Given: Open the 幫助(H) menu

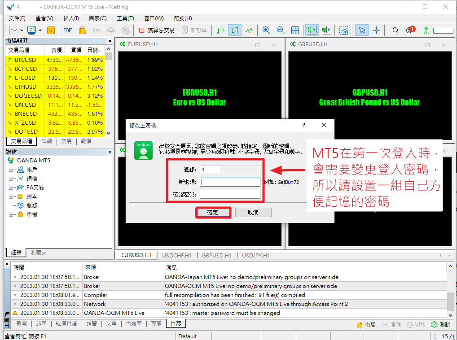Looking at the screenshot, I should pyautogui.click(x=183, y=18).
